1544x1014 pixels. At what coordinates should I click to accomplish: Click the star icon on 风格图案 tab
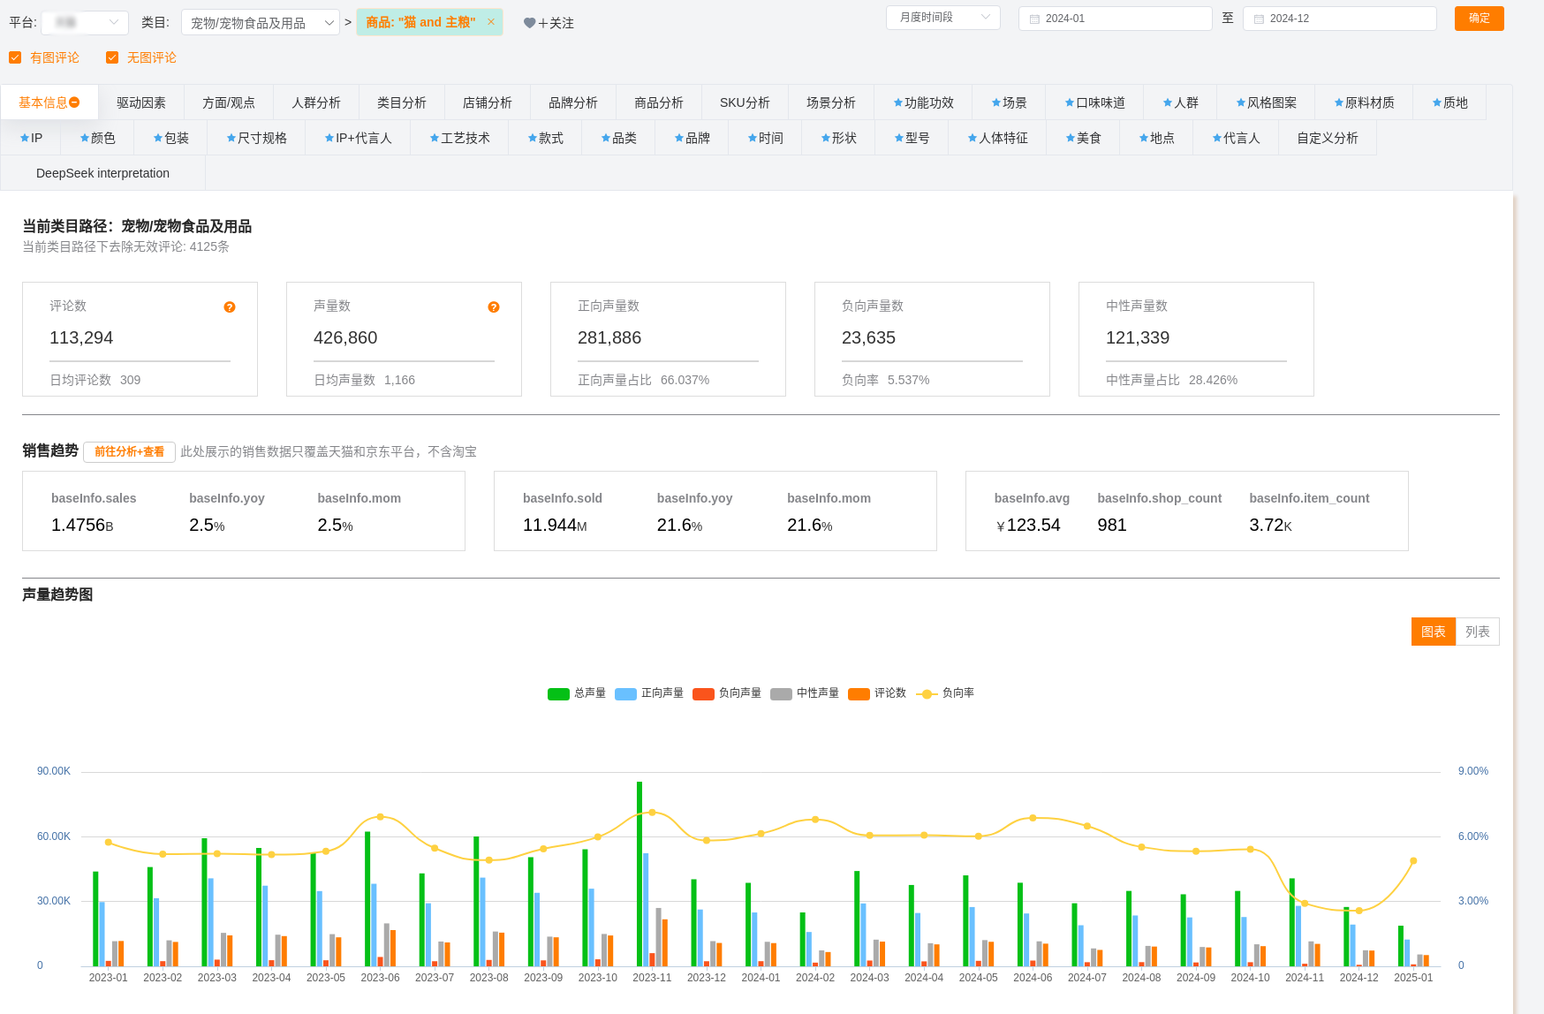tap(1240, 103)
